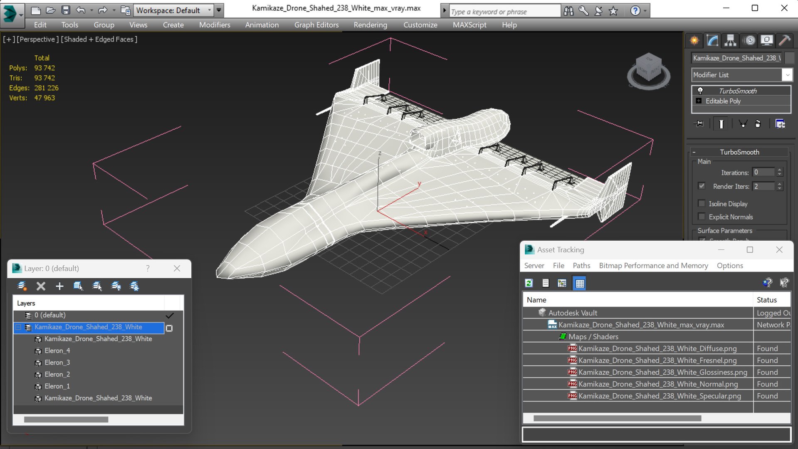Open the Hierarchy command panel tab
Image resolution: width=798 pixels, height=449 pixels.
(x=731, y=40)
